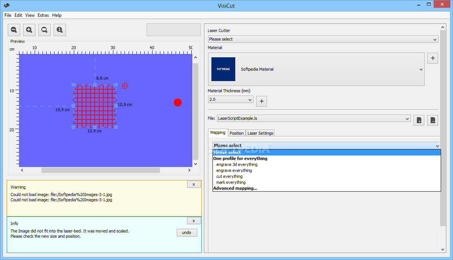Click the add file icon beside the file field
Screen dimensions: 453x260
click(419, 120)
